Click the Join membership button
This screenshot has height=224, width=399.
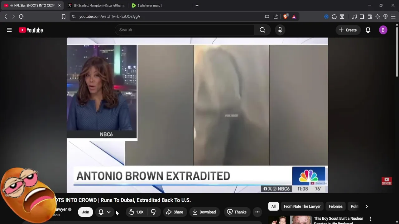(85, 212)
